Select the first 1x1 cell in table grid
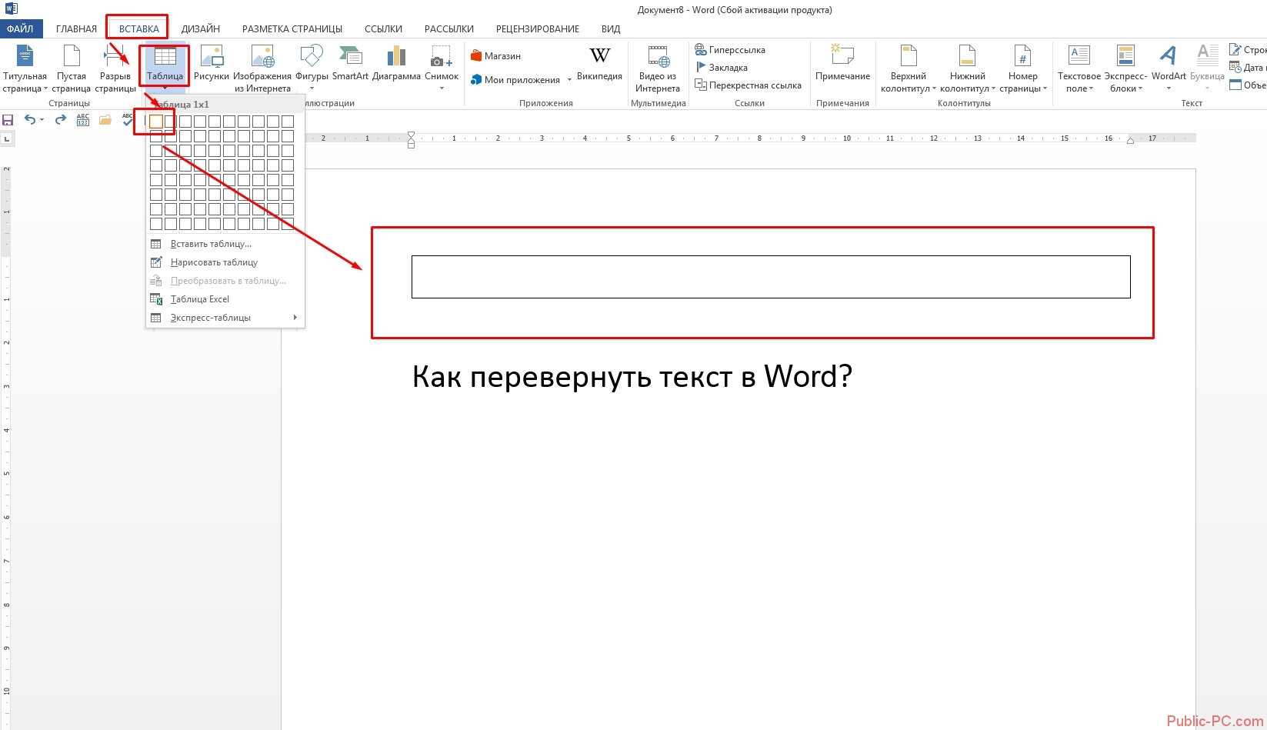Viewport: 1267px width, 730px height. coord(156,122)
